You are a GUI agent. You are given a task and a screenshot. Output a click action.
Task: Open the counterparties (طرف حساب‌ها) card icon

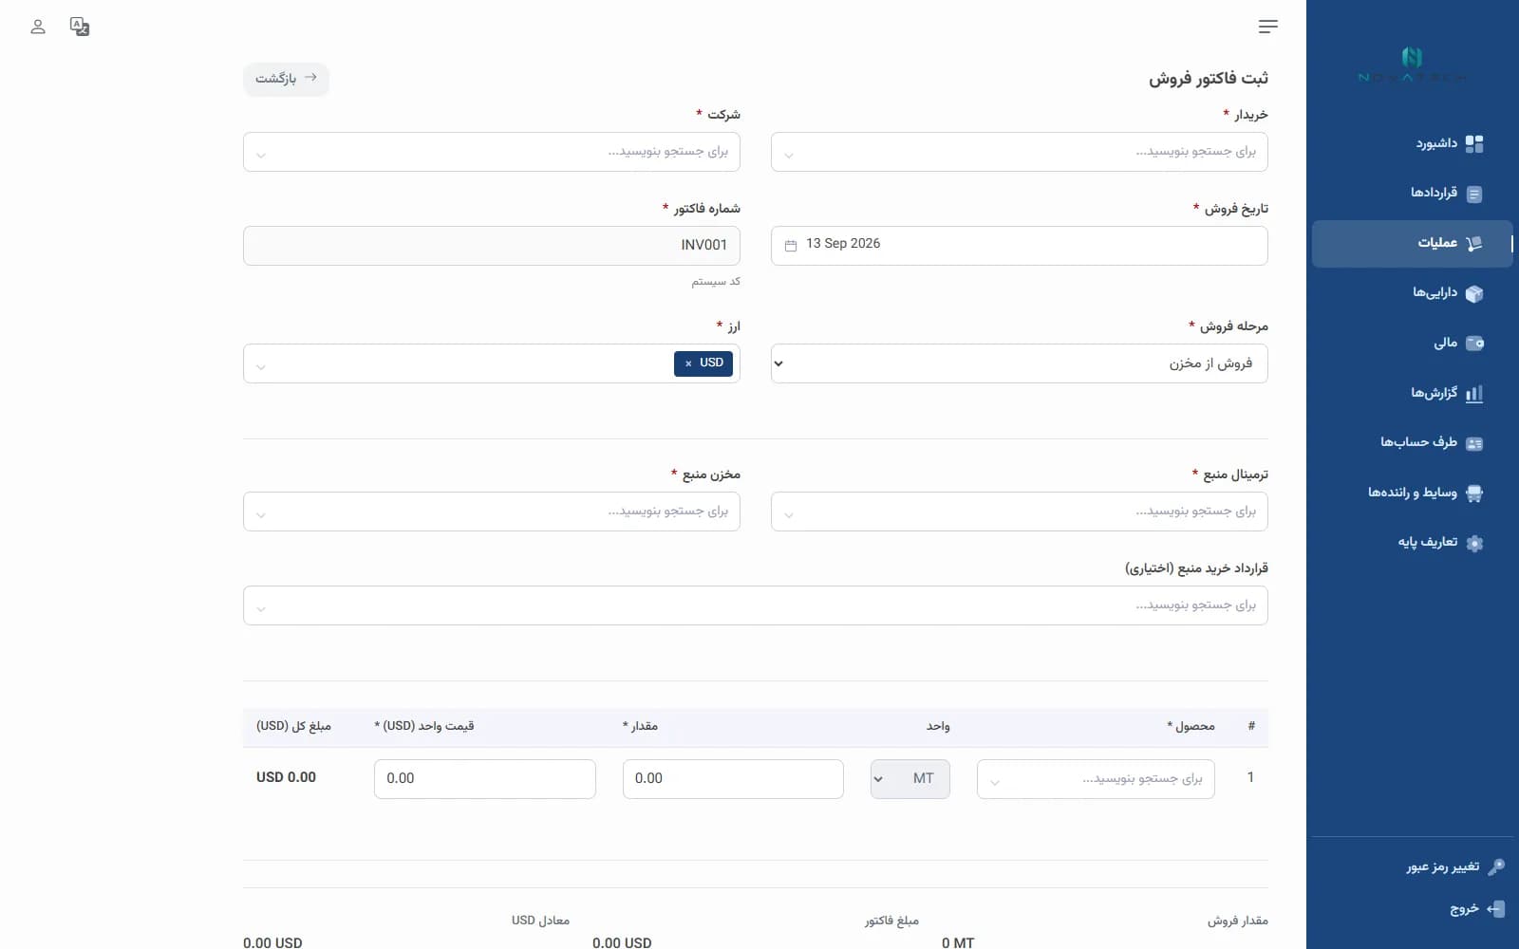pyautogui.click(x=1474, y=443)
